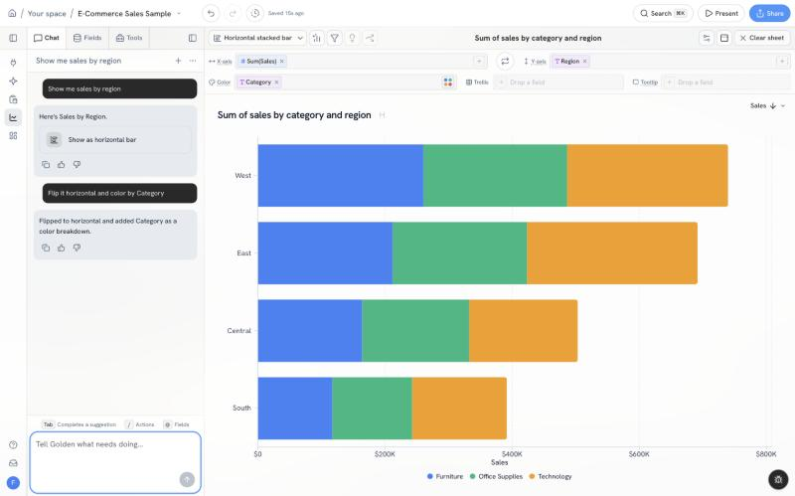Toggle Technology in the chart legend
This screenshot has height=496, width=795.
(x=551, y=477)
